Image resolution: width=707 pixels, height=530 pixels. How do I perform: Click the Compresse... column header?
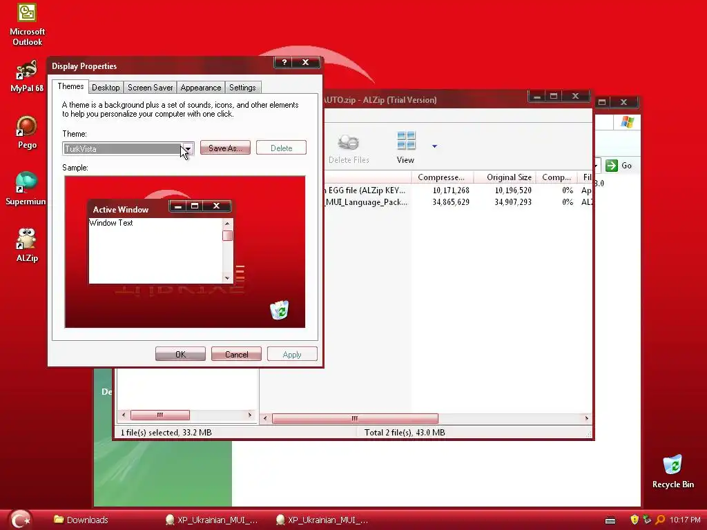[442, 177]
